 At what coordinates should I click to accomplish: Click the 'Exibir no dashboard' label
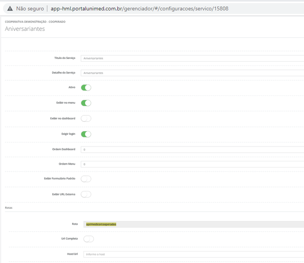[x=63, y=118]
